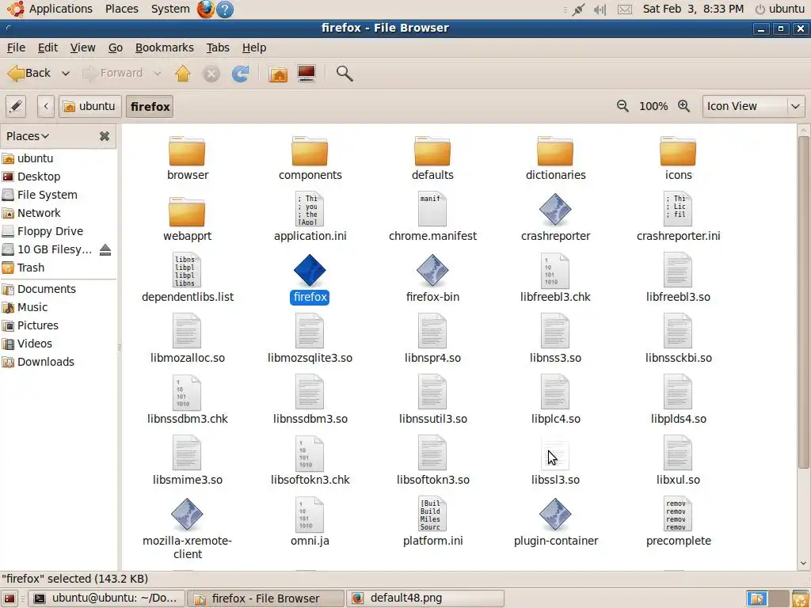Close the Places sidebar

click(105, 136)
